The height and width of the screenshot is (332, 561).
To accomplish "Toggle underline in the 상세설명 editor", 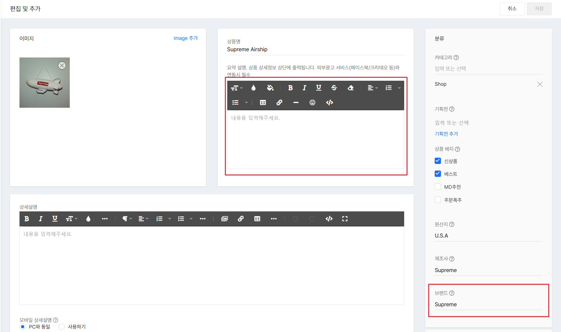I will (x=55, y=219).
